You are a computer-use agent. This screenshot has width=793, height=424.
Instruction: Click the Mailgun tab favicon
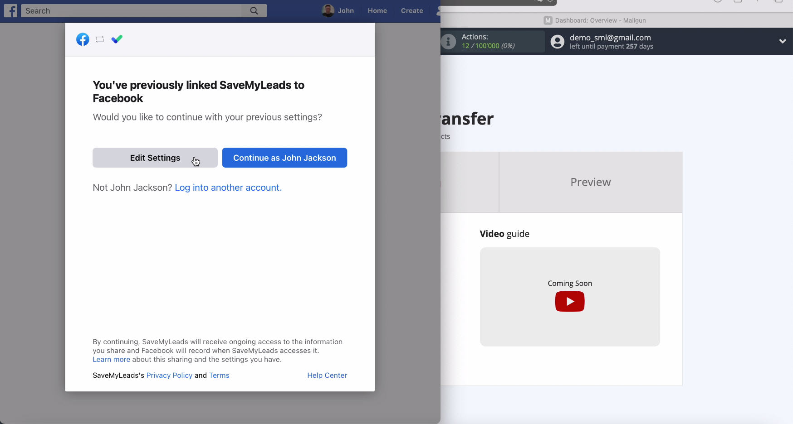coord(548,20)
